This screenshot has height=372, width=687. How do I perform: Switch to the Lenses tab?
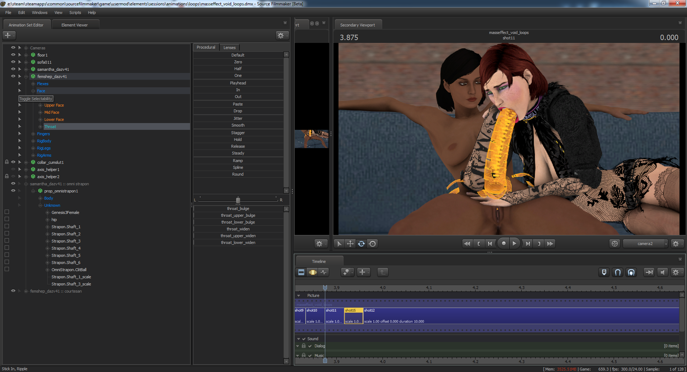tap(229, 48)
